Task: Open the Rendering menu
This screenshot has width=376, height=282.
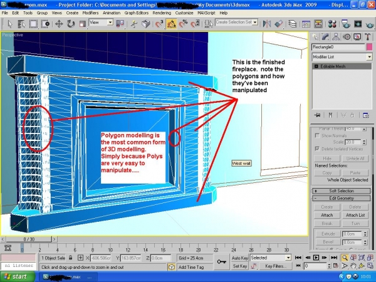Action: [162, 13]
